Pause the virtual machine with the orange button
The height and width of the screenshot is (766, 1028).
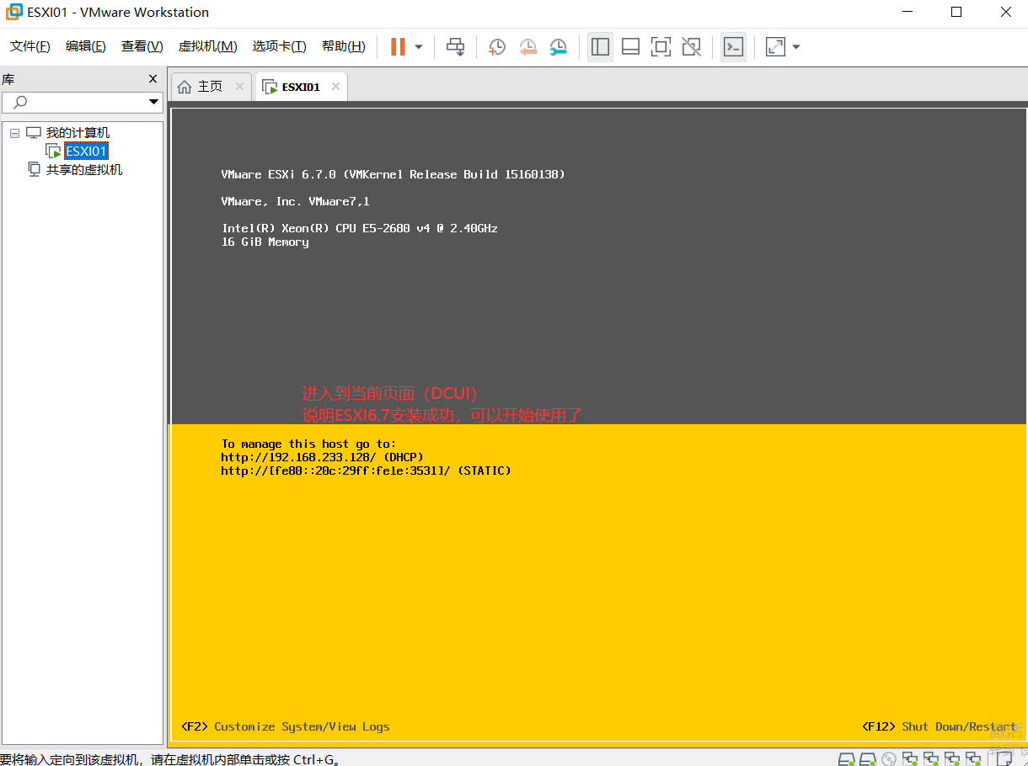398,47
